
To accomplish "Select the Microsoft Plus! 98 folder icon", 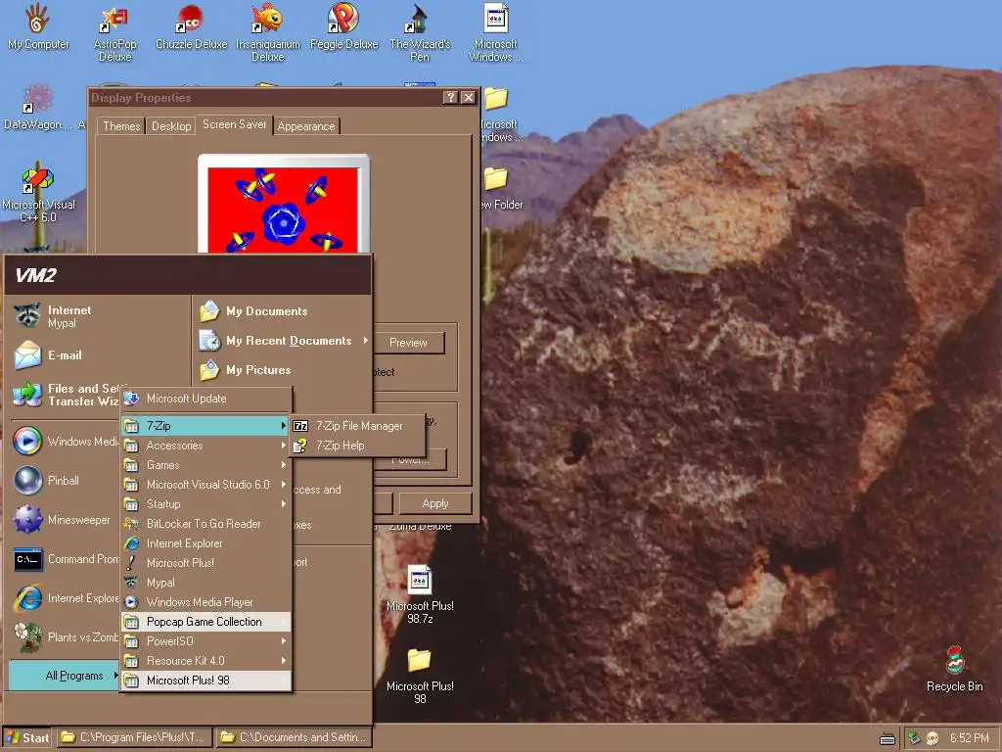I will pos(420,676).
